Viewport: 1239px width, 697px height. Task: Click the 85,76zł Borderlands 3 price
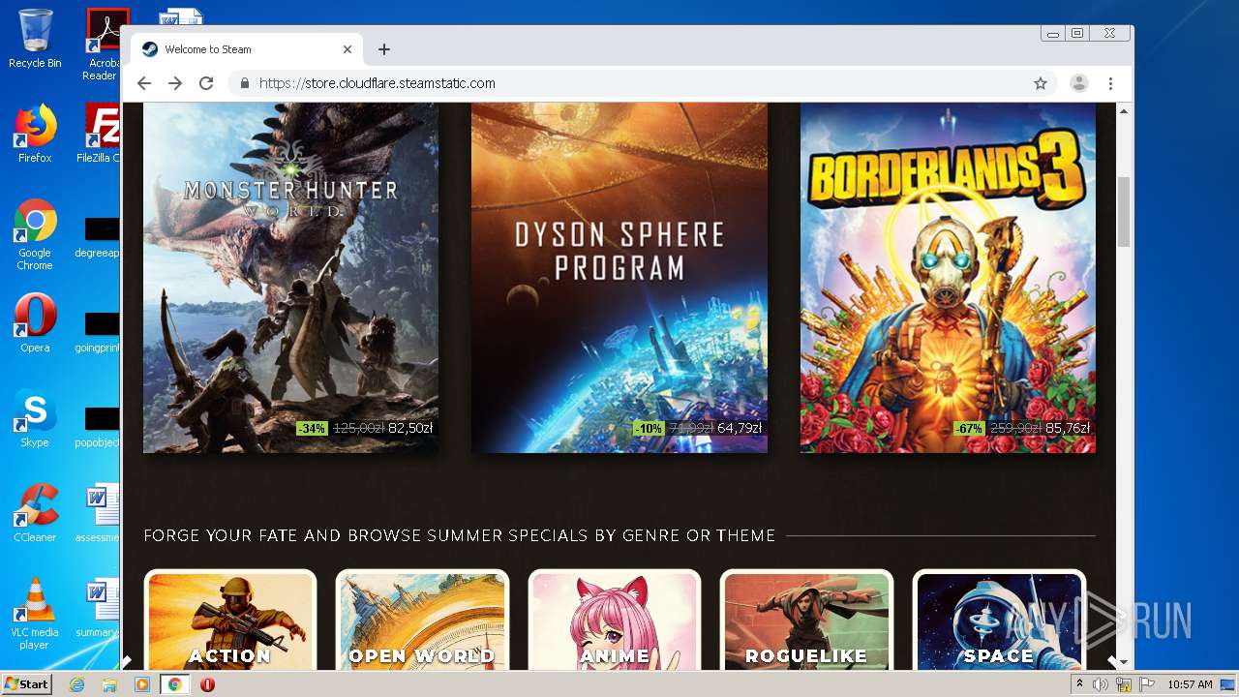pos(1068,428)
